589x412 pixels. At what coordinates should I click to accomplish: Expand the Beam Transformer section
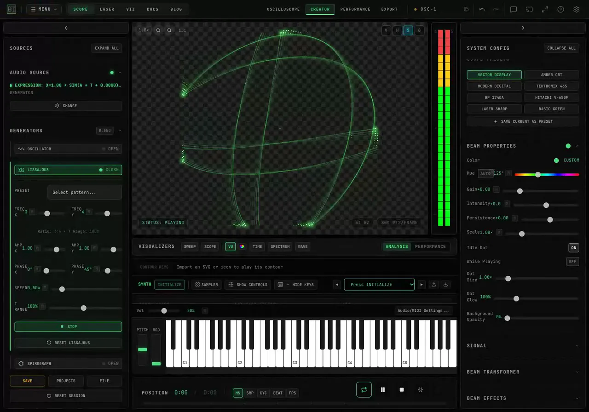tap(523, 372)
